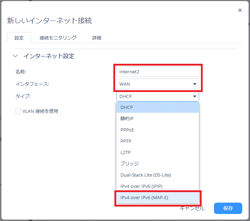Choose ブリッジ connection type

[x=157, y=164]
